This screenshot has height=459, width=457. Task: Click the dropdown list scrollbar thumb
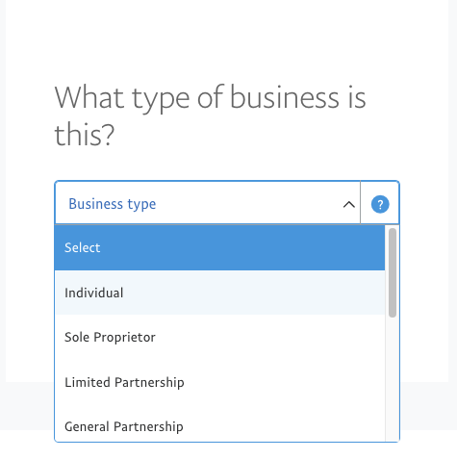(393, 272)
